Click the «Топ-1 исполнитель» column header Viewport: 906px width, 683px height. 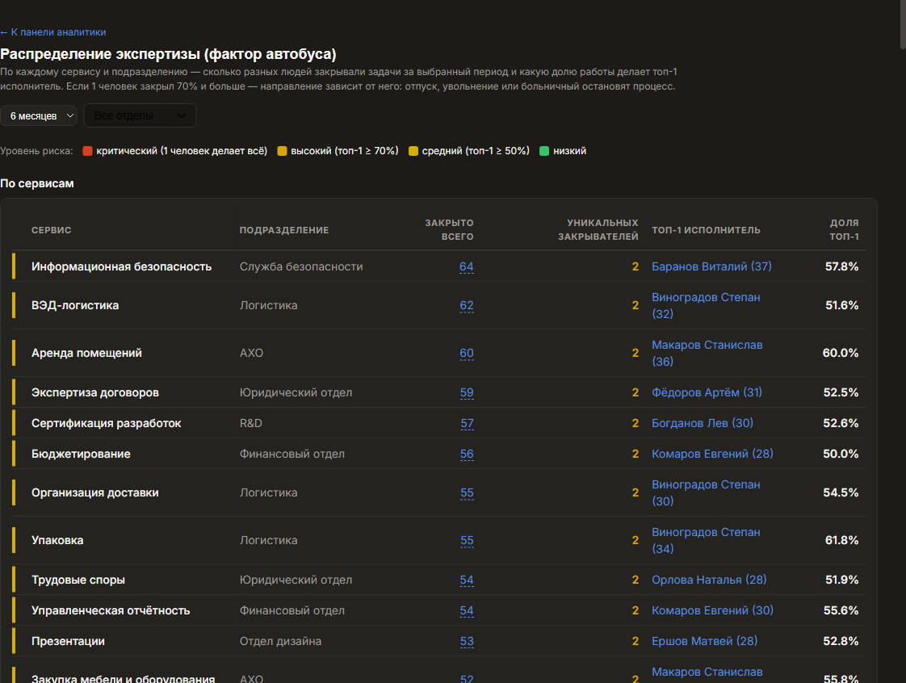706,230
